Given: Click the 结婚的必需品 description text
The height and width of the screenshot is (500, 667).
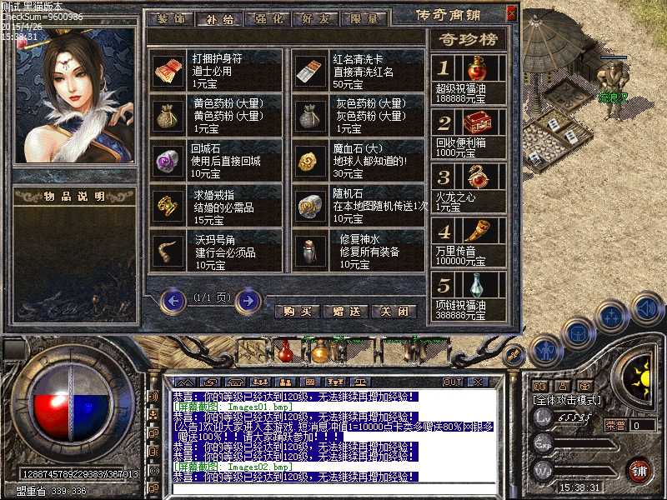Looking at the screenshot, I should pyautogui.click(x=223, y=207).
